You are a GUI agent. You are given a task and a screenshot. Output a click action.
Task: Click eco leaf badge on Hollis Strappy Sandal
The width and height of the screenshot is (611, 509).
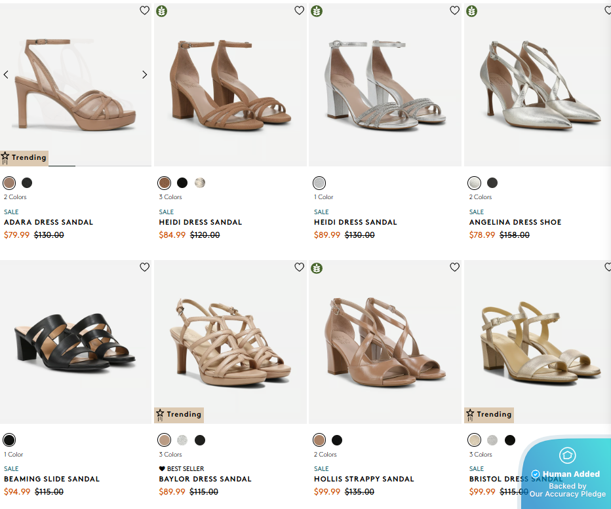click(x=317, y=269)
